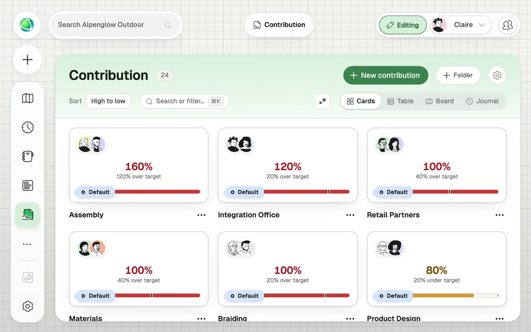The height and width of the screenshot is (332, 531).
Task: Switch to Board view
Action: [x=439, y=101]
